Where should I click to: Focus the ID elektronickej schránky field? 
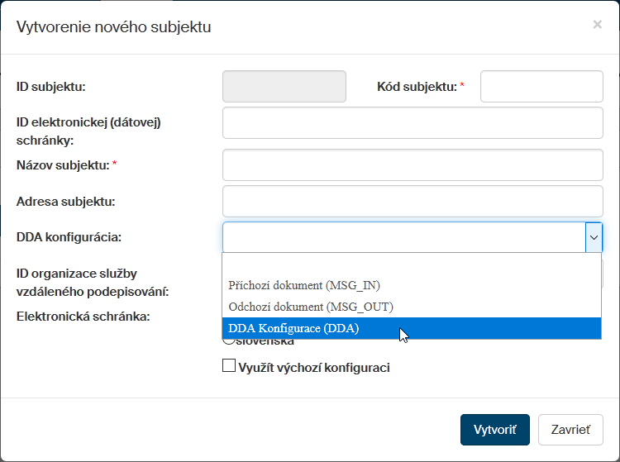(x=413, y=122)
